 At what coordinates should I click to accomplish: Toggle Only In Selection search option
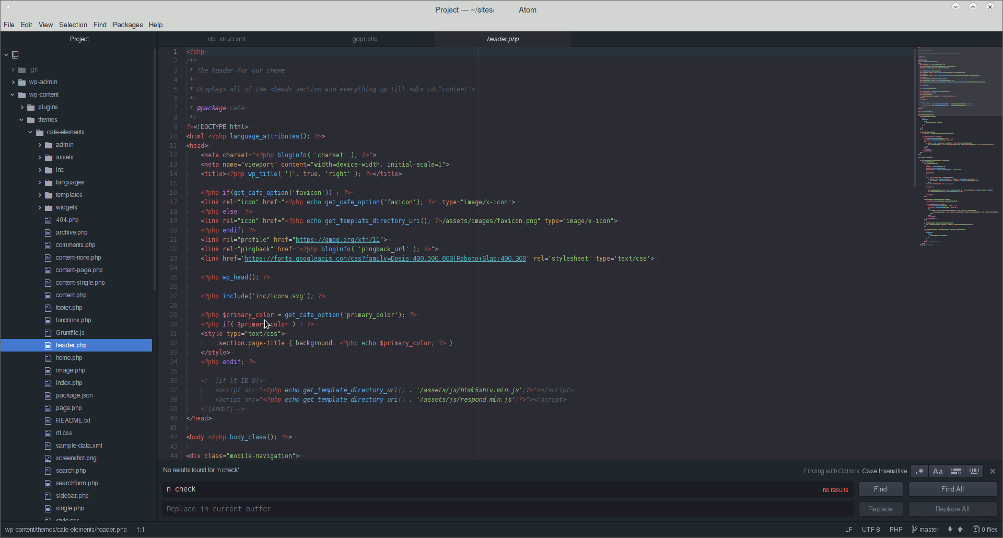pyautogui.click(x=956, y=471)
